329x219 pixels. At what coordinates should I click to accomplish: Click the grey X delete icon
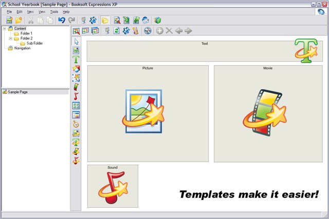click(169, 31)
